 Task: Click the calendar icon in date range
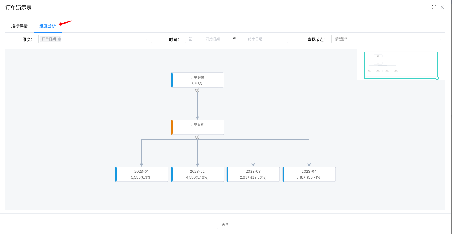[x=190, y=39]
